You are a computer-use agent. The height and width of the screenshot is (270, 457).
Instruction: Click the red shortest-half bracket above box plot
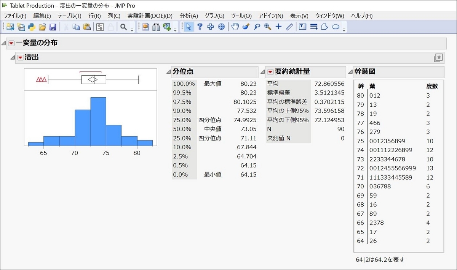click(x=90, y=72)
